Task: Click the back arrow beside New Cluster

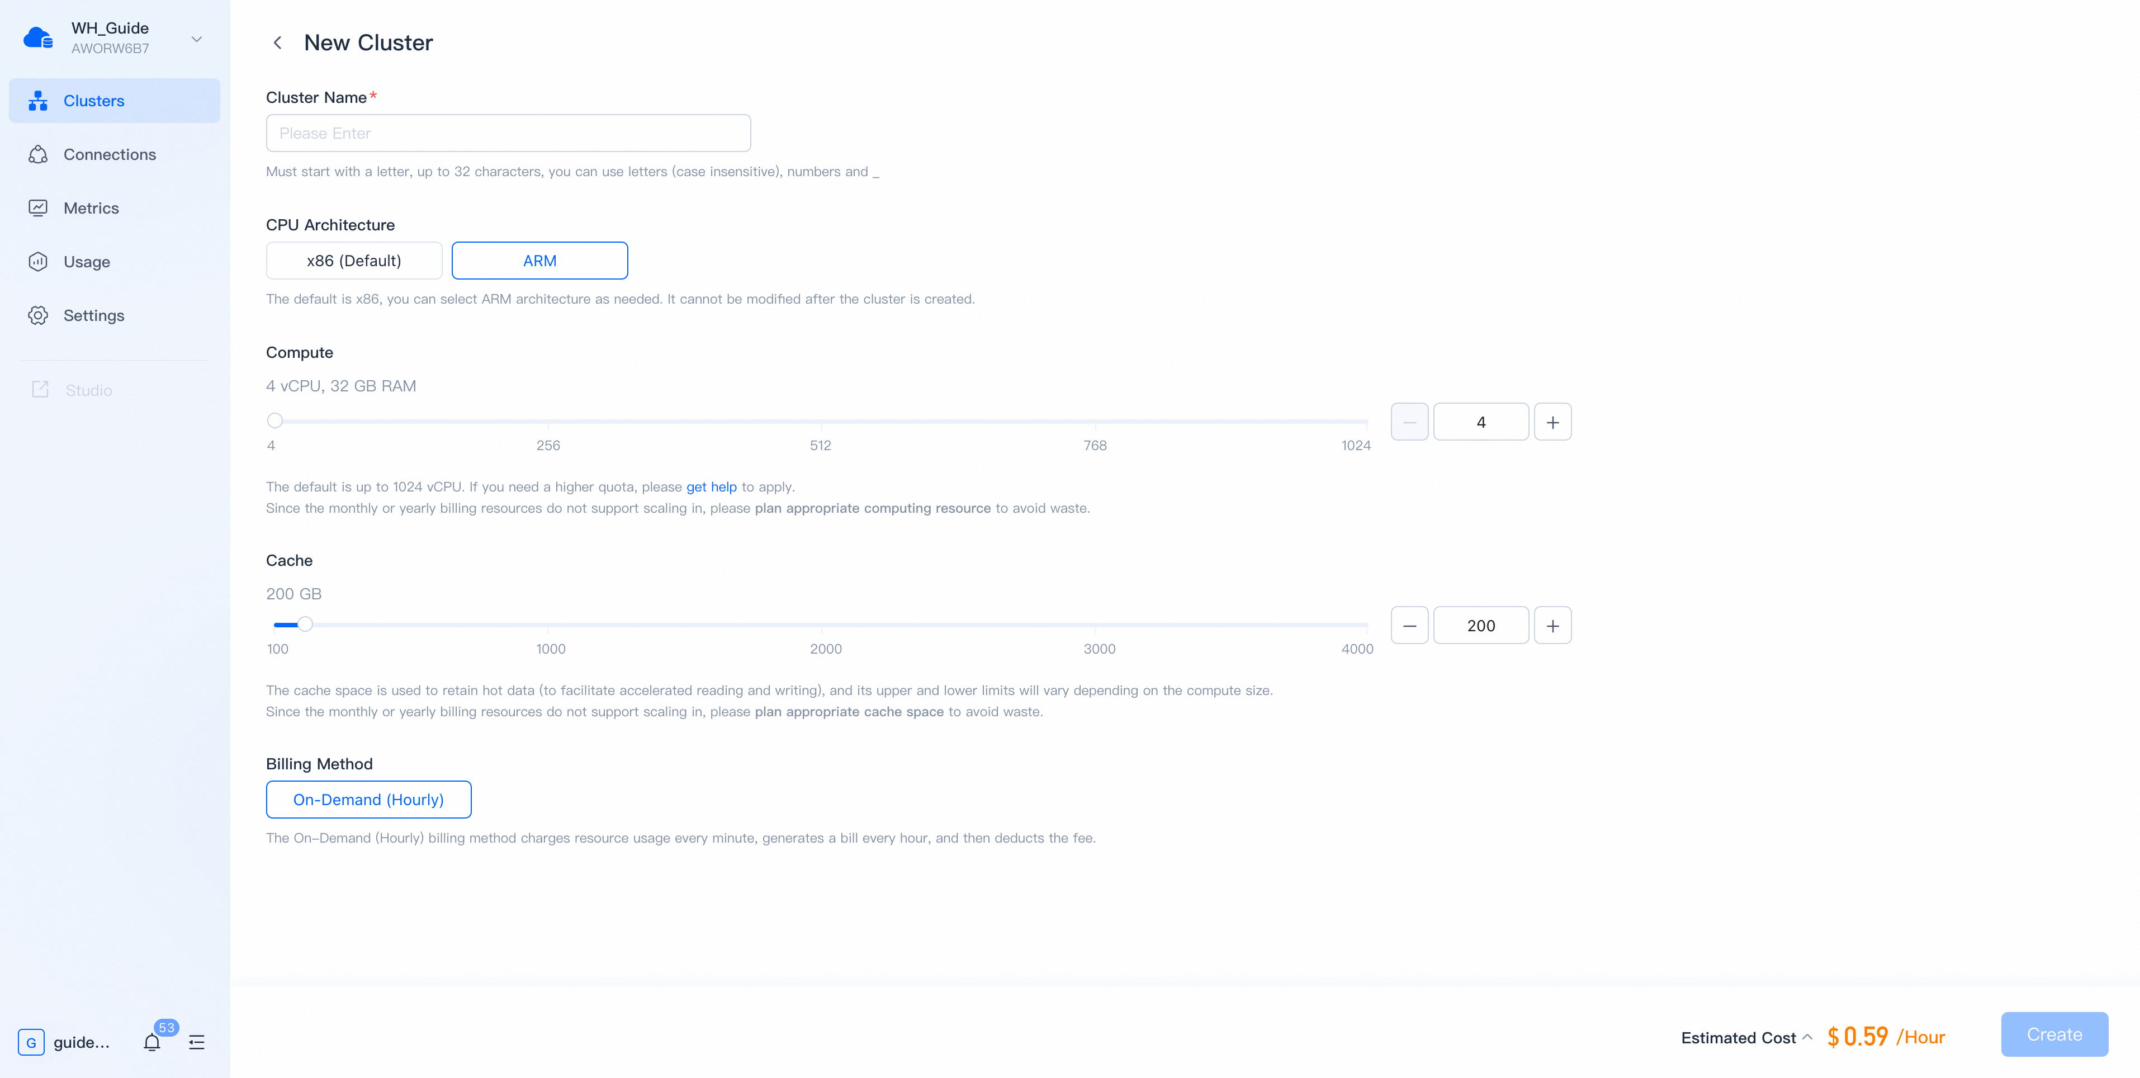Action: click(x=277, y=42)
